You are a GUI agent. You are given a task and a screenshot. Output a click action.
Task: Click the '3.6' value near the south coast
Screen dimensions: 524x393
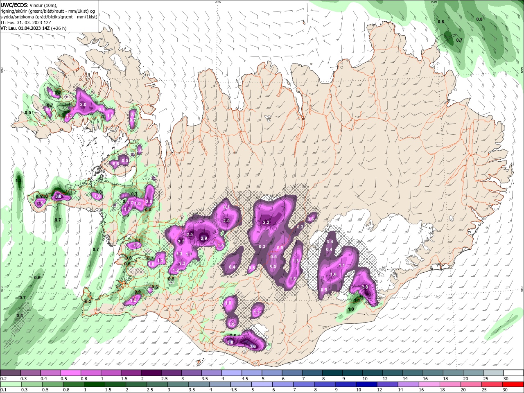pos(253,346)
